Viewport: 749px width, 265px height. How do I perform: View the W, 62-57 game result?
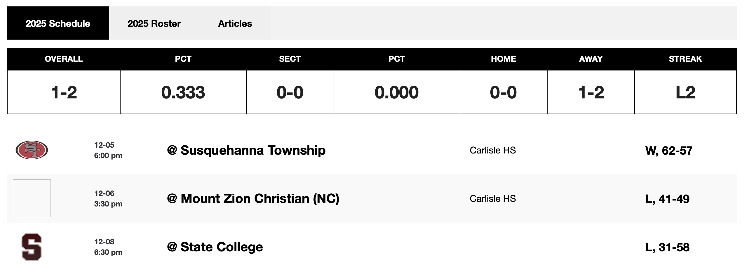coord(669,151)
